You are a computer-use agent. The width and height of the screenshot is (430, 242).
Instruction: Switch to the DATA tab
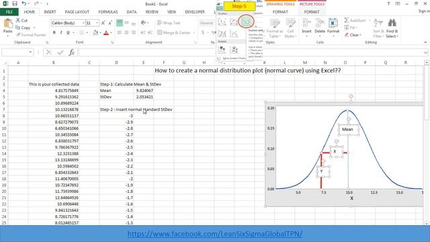pos(132,12)
